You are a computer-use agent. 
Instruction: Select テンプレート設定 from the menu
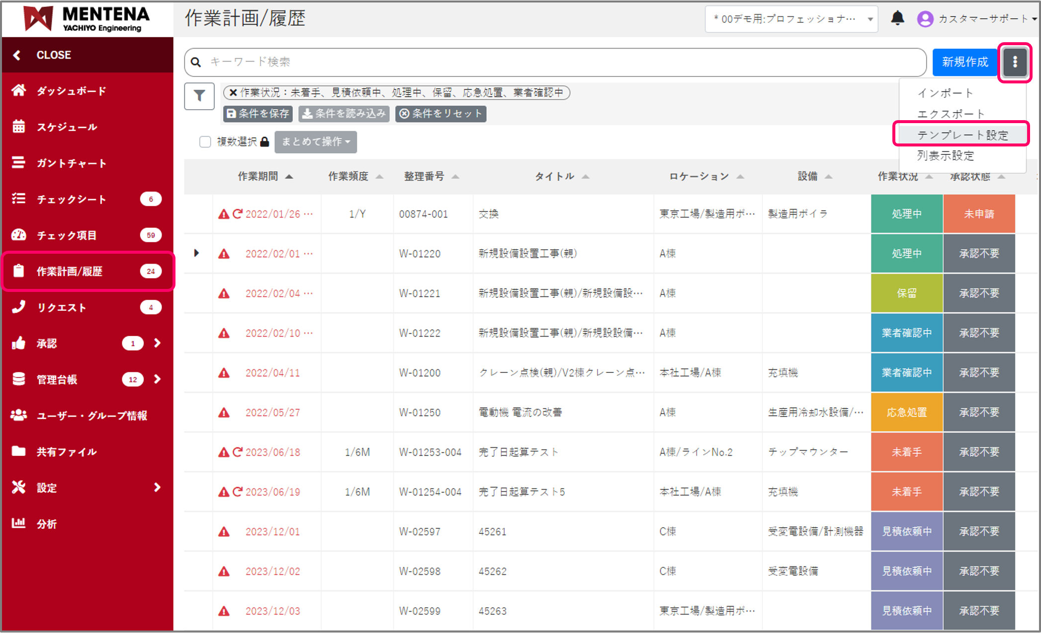click(x=962, y=135)
